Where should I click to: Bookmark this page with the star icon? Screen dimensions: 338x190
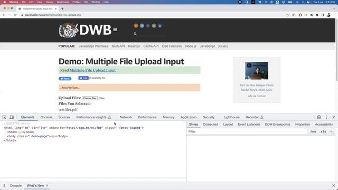coord(293,15)
